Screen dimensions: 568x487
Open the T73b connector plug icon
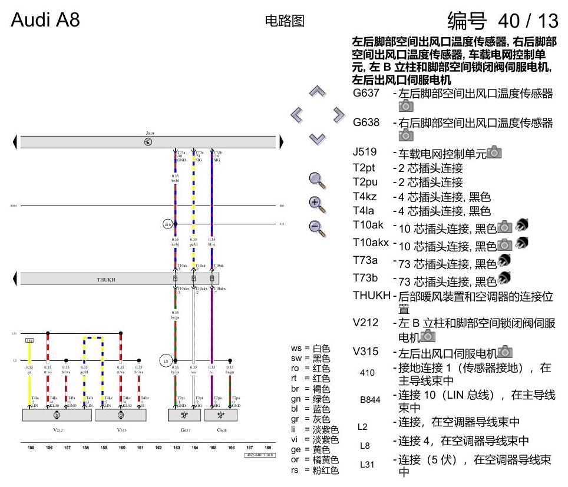[504, 278]
